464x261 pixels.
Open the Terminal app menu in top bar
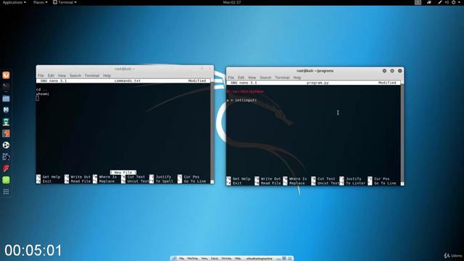(x=65, y=2)
